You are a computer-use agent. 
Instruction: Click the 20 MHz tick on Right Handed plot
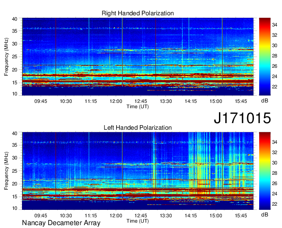(15, 70)
